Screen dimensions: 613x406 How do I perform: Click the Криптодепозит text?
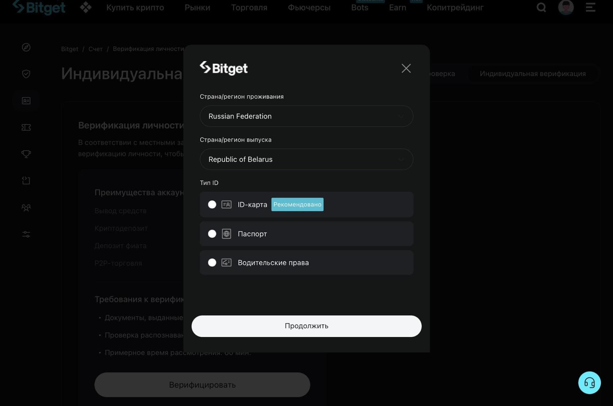(x=121, y=228)
